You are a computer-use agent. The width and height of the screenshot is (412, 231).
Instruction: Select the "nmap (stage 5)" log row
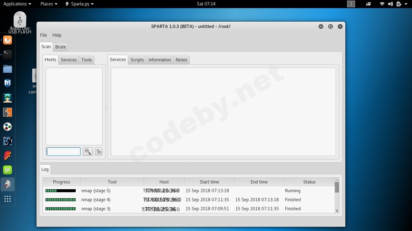[x=189, y=191]
